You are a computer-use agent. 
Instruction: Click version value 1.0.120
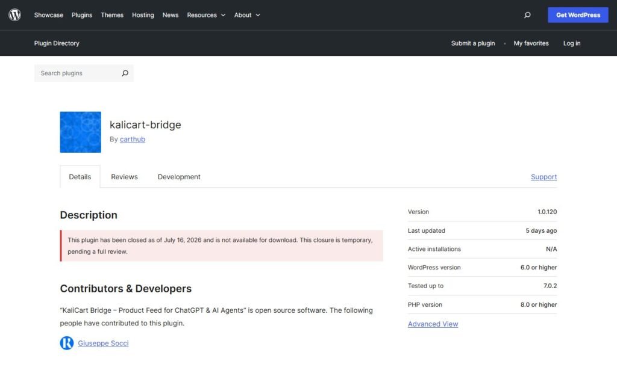pos(547,212)
